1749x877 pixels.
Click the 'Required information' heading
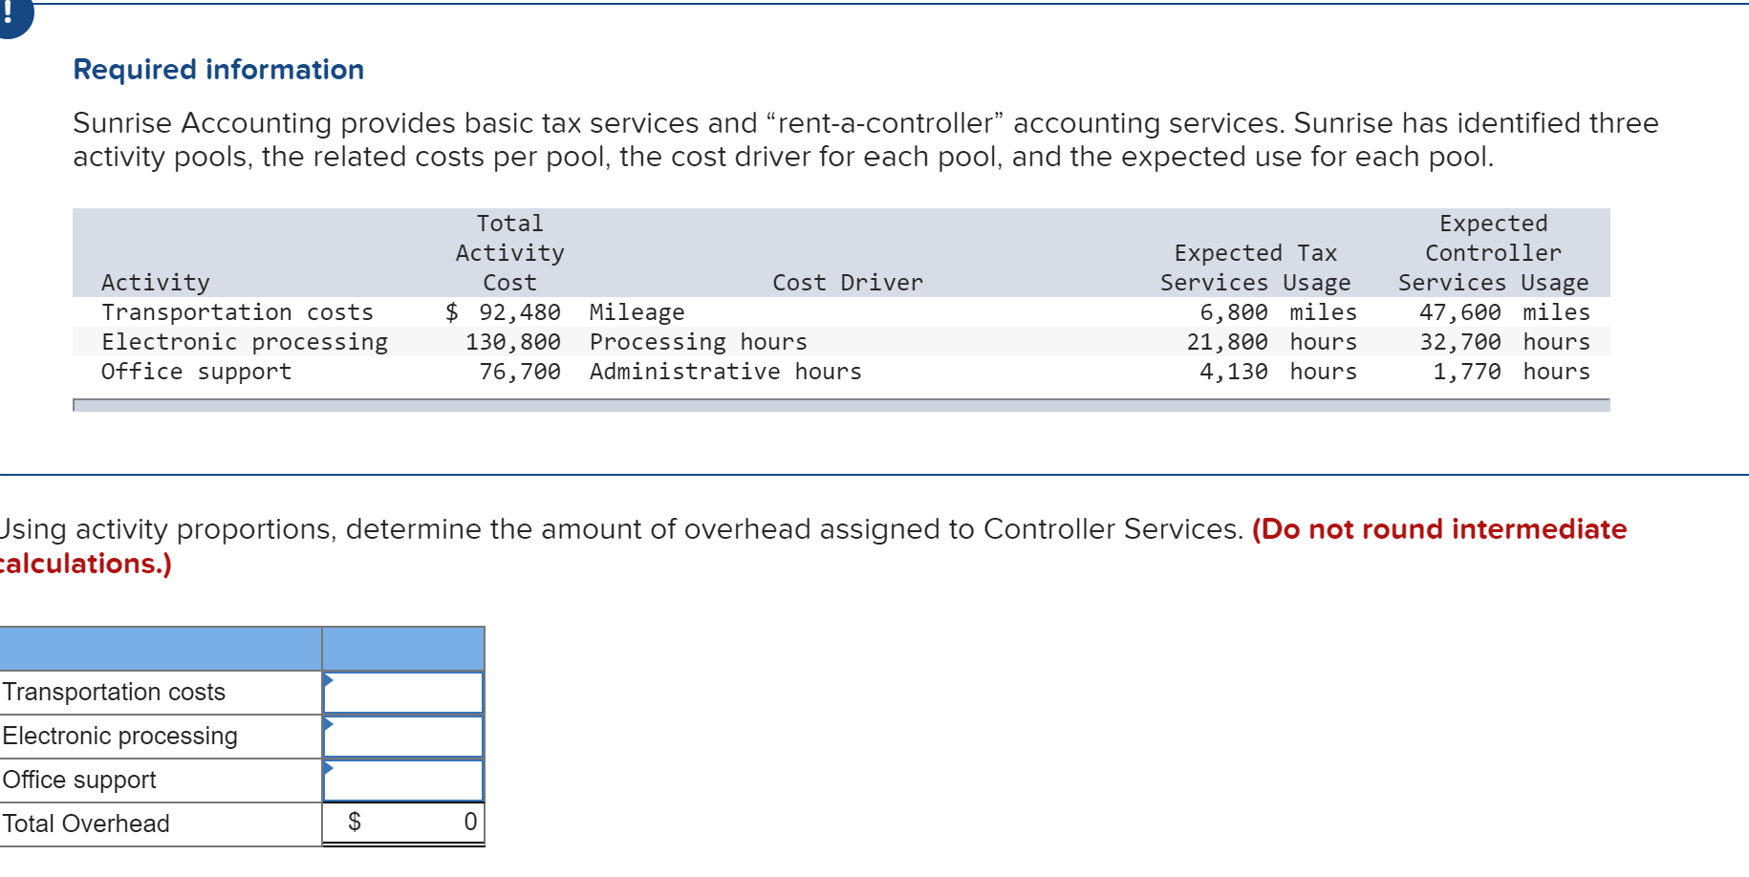219,70
